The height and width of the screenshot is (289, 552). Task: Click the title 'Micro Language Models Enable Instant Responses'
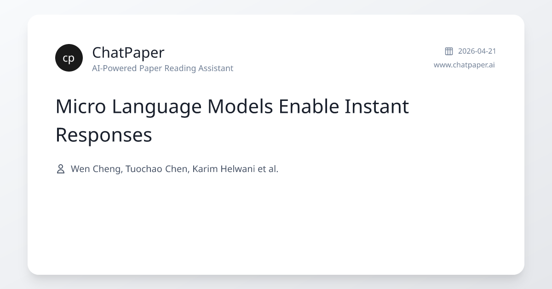coord(232,121)
